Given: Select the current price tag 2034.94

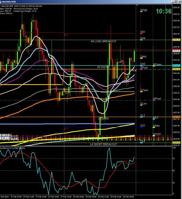Looking at the screenshot, I should click(x=176, y=51).
